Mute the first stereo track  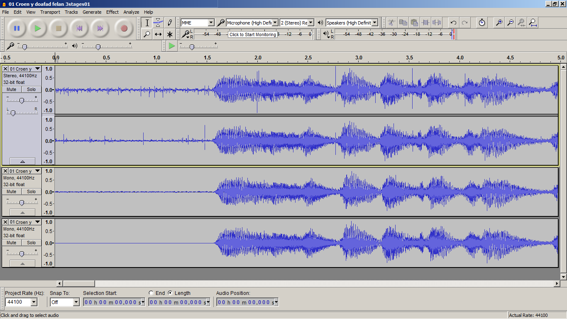[x=12, y=89]
